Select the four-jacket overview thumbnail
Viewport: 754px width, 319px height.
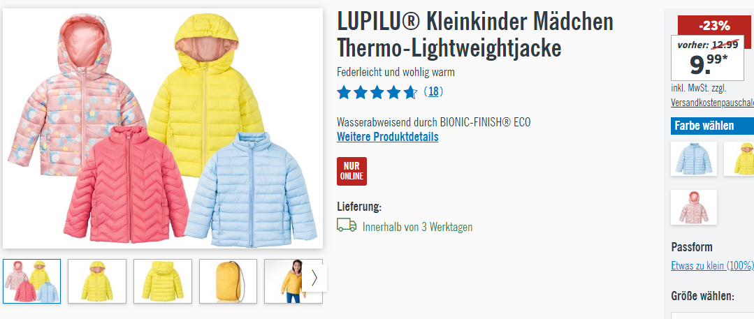point(31,281)
